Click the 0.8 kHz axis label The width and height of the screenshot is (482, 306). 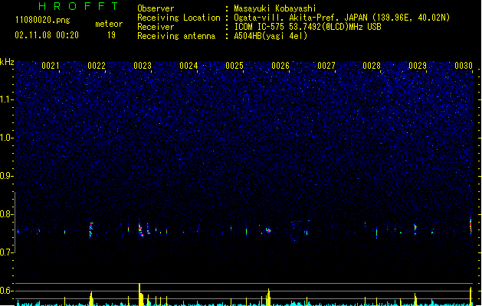pyautogui.click(x=6, y=214)
